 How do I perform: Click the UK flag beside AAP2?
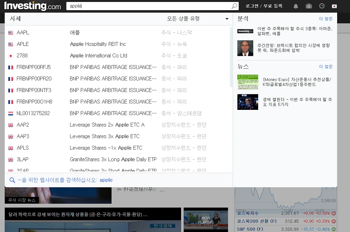pyautogui.click(x=11, y=125)
